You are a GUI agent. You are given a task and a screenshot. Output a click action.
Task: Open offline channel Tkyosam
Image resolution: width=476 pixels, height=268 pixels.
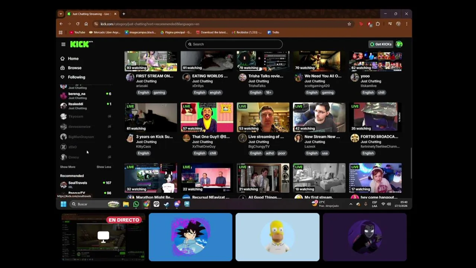click(86, 117)
